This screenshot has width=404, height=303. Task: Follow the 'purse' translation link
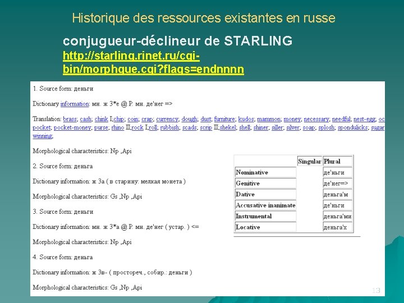point(101,127)
